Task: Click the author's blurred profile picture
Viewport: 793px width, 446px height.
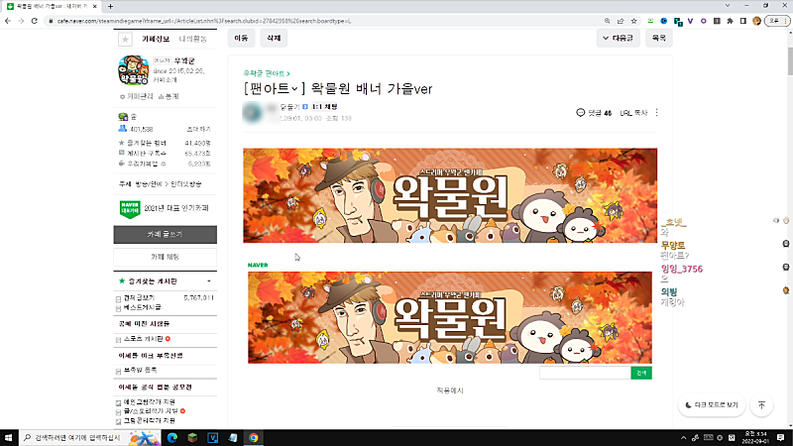Action: [253, 112]
